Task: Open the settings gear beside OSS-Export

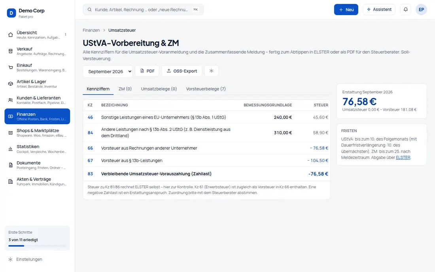Action: pyautogui.click(x=212, y=71)
